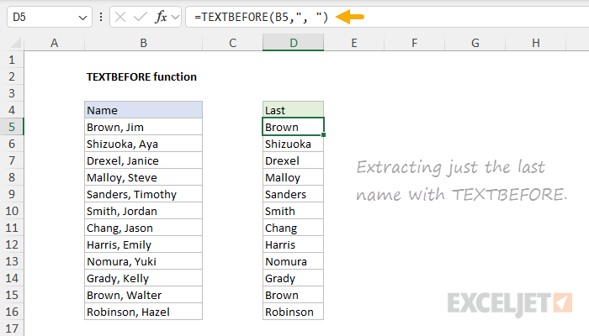Click the 'Smith' last name cell
Viewport: 589px width, 336px height.
tap(293, 211)
